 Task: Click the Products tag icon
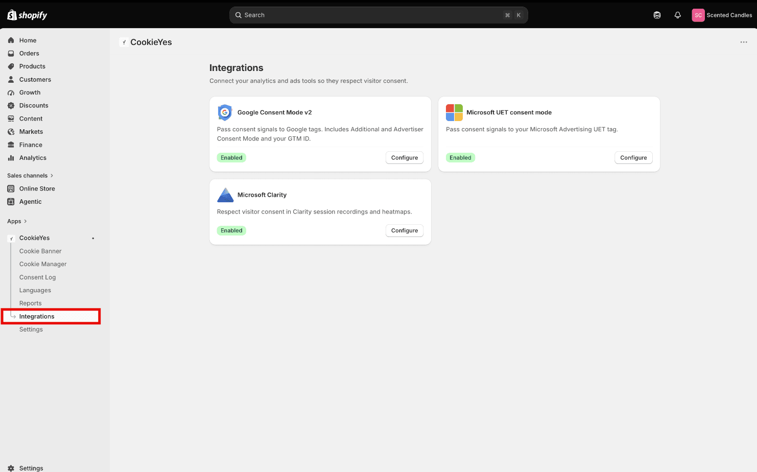(x=11, y=66)
